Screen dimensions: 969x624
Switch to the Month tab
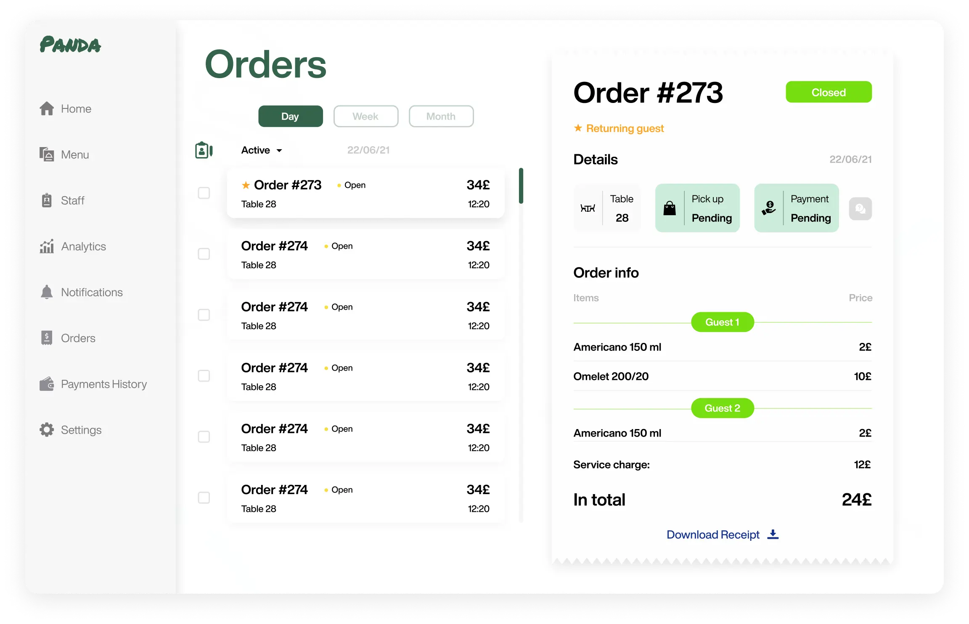[441, 116]
